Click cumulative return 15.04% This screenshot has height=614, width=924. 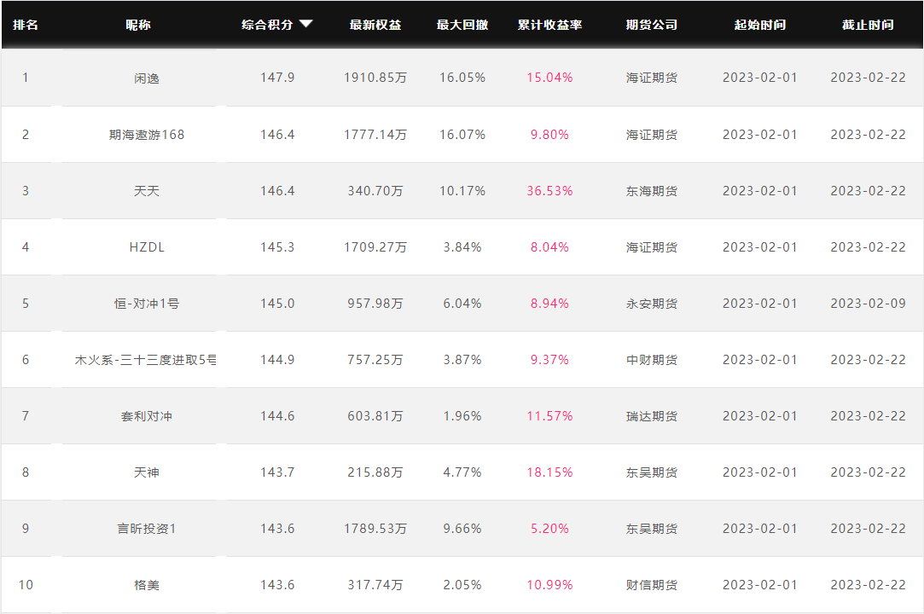(x=549, y=78)
